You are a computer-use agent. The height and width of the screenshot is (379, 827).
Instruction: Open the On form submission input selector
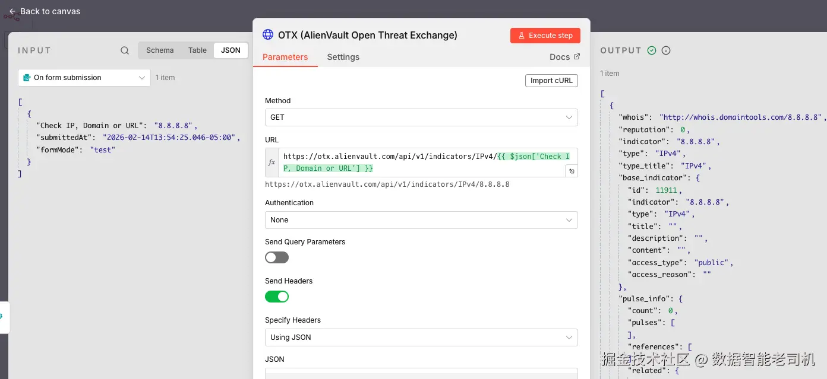[x=84, y=78]
